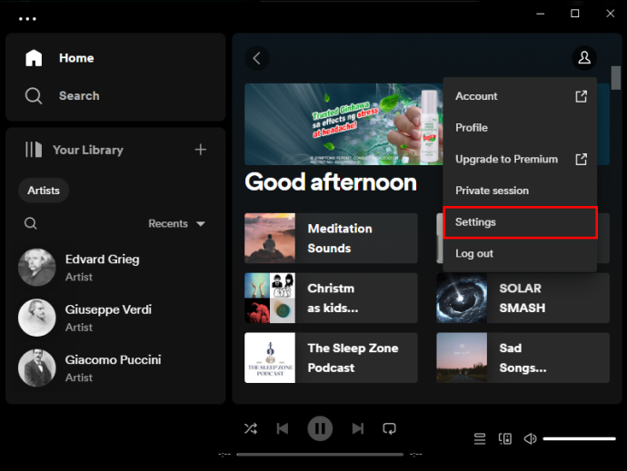
Task: Open Edvard Grieg artist entry
Action: (116, 268)
